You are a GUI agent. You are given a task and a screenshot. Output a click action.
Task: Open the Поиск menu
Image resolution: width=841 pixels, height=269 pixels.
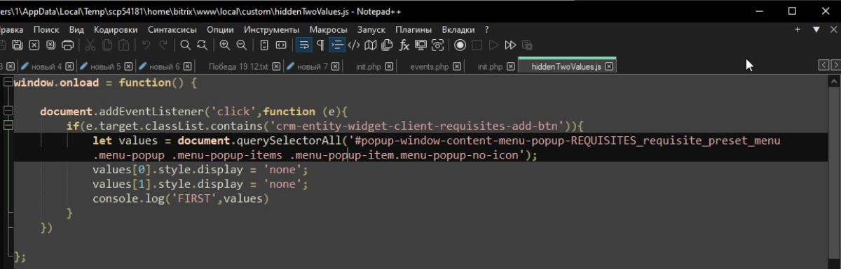(x=46, y=29)
